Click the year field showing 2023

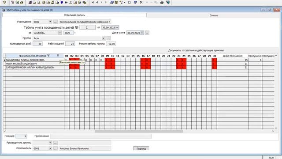click(68, 33)
